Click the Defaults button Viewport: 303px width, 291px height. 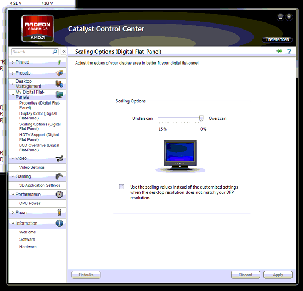point(86,275)
